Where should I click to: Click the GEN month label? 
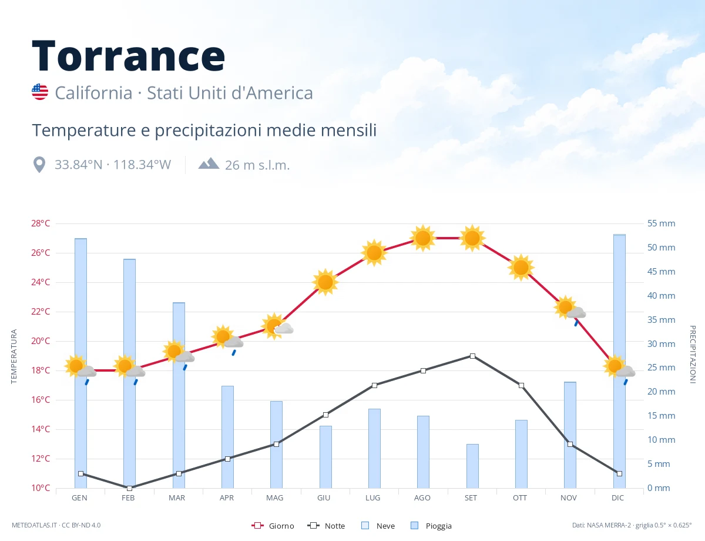(x=80, y=497)
